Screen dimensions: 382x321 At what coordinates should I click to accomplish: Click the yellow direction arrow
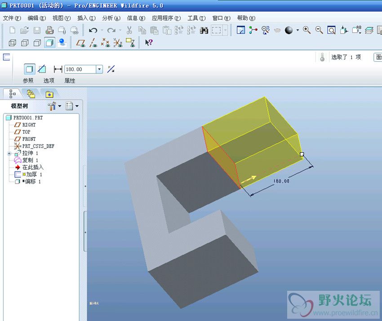[249, 179]
